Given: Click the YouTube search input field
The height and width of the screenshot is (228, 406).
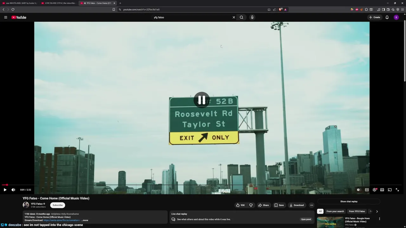Looking at the screenshot, I should pos(192,17).
